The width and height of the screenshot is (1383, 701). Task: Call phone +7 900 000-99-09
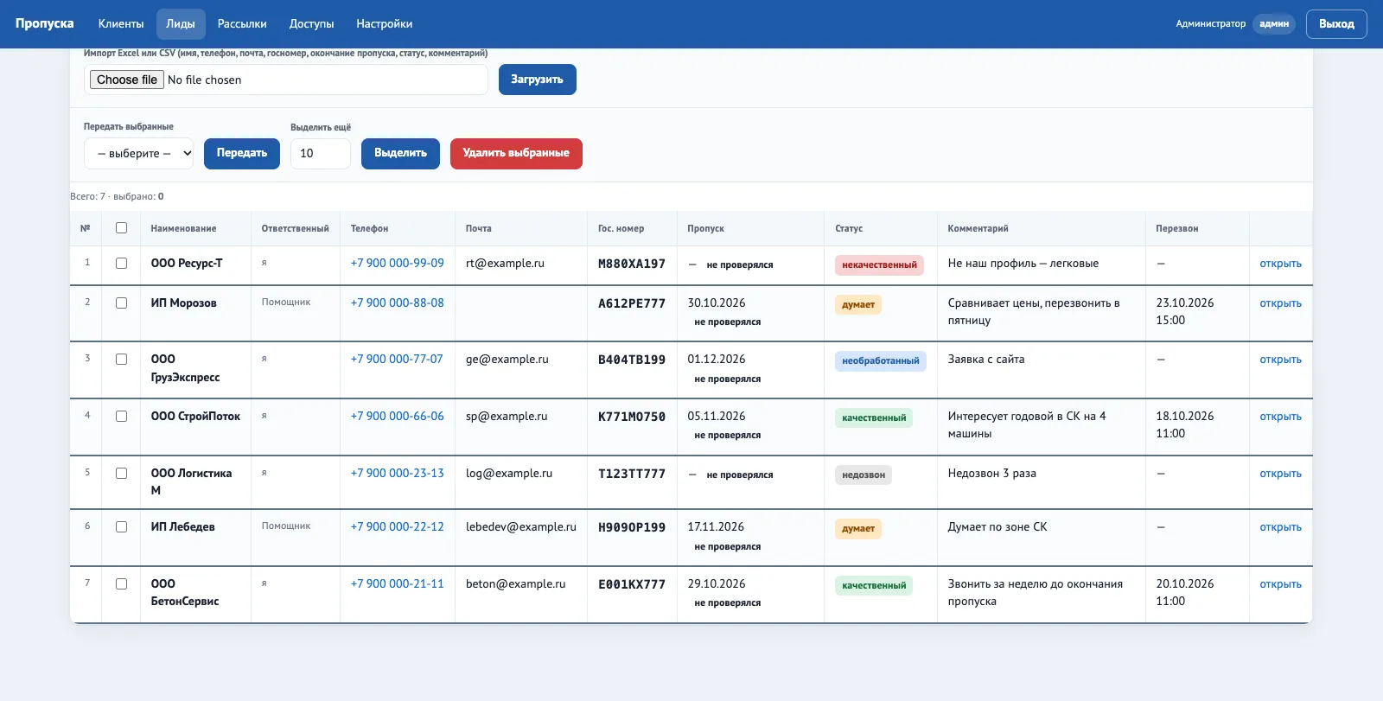(x=397, y=263)
